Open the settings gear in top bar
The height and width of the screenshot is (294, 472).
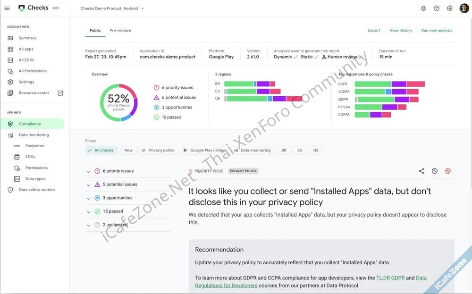click(450, 8)
